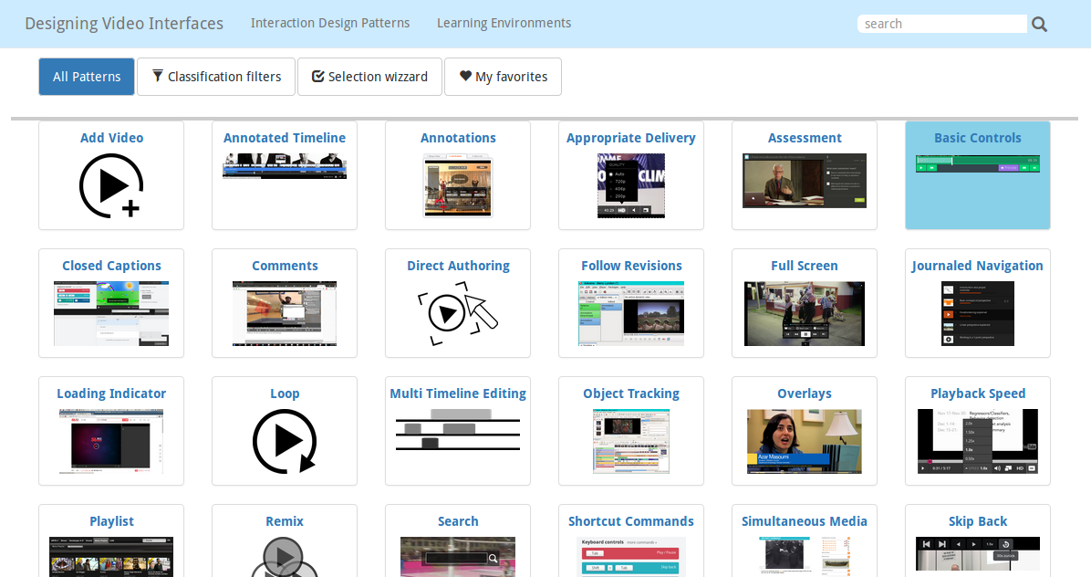Click the search magnifier icon
Screen dimensions: 1091x577
[1039, 25]
